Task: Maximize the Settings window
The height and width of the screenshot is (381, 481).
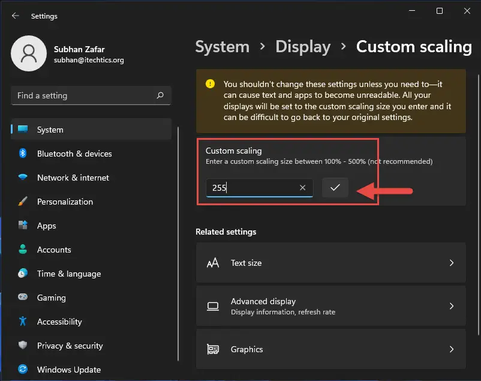Action: (x=440, y=11)
